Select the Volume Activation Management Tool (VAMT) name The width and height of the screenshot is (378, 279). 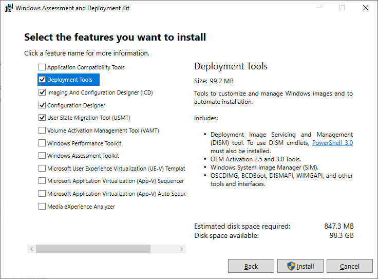[x=103, y=131]
